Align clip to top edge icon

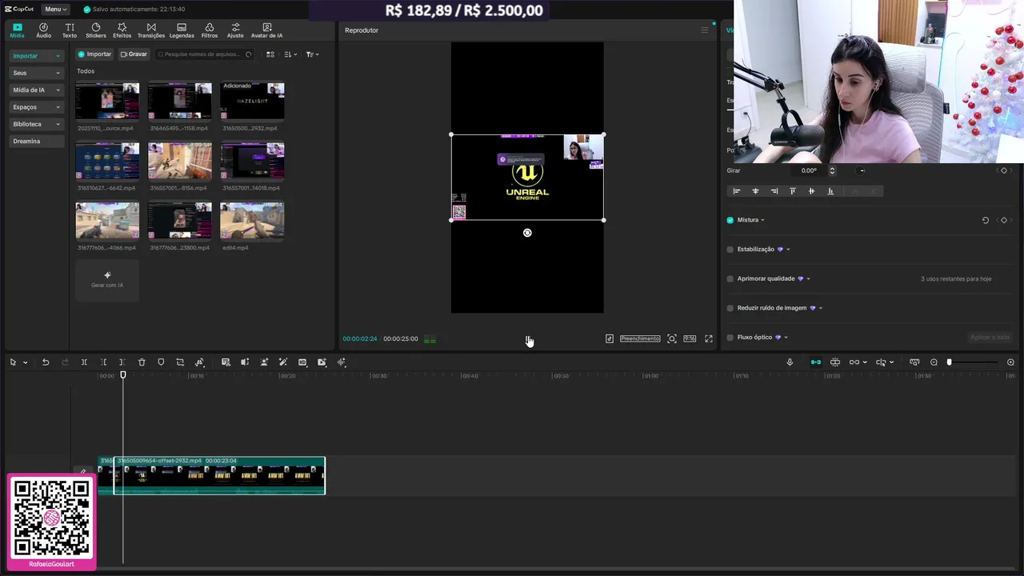pyautogui.click(x=793, y=191)
